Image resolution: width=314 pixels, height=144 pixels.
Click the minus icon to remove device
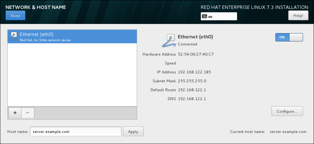pos(28,113)
